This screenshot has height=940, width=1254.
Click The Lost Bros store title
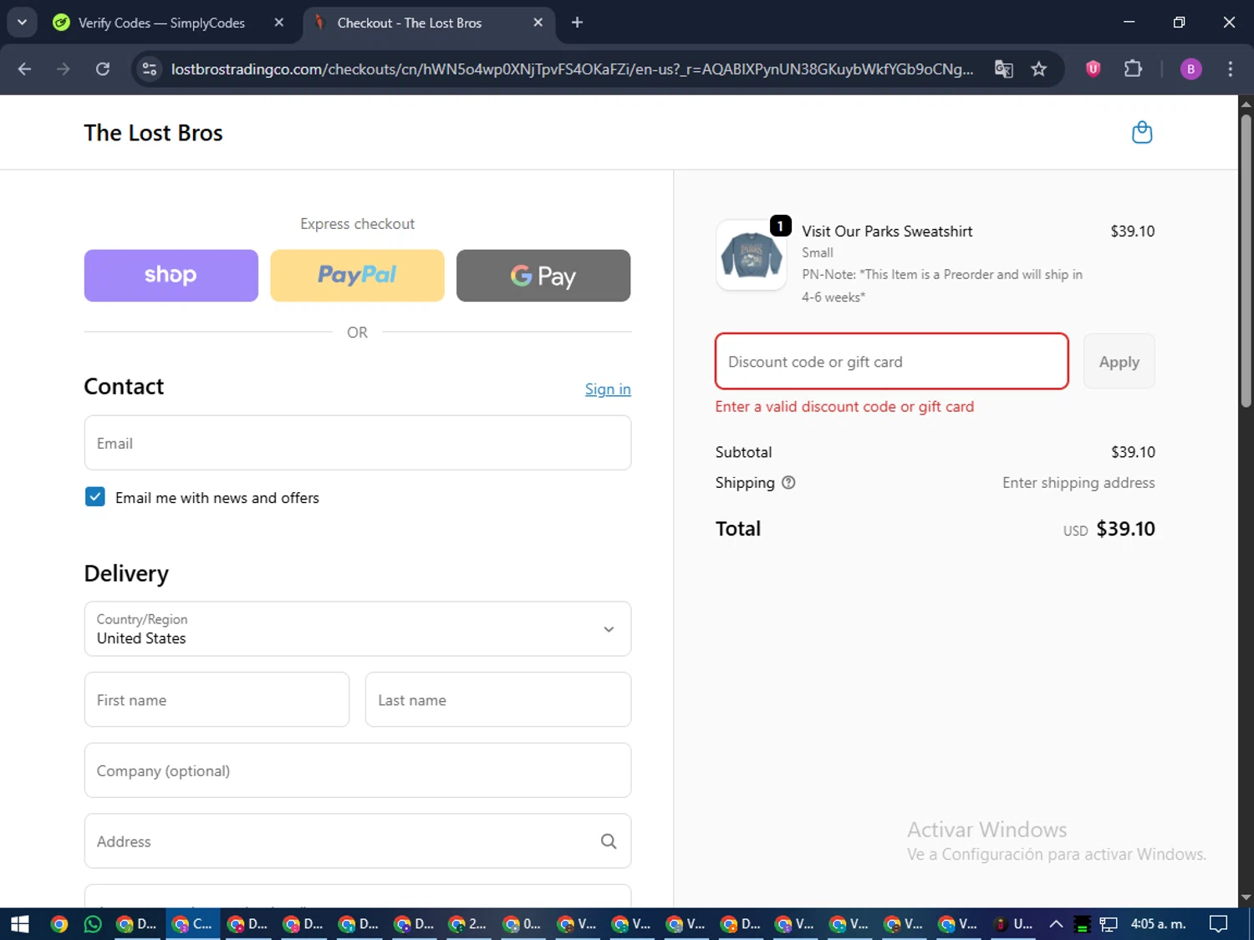coord(153,133)
